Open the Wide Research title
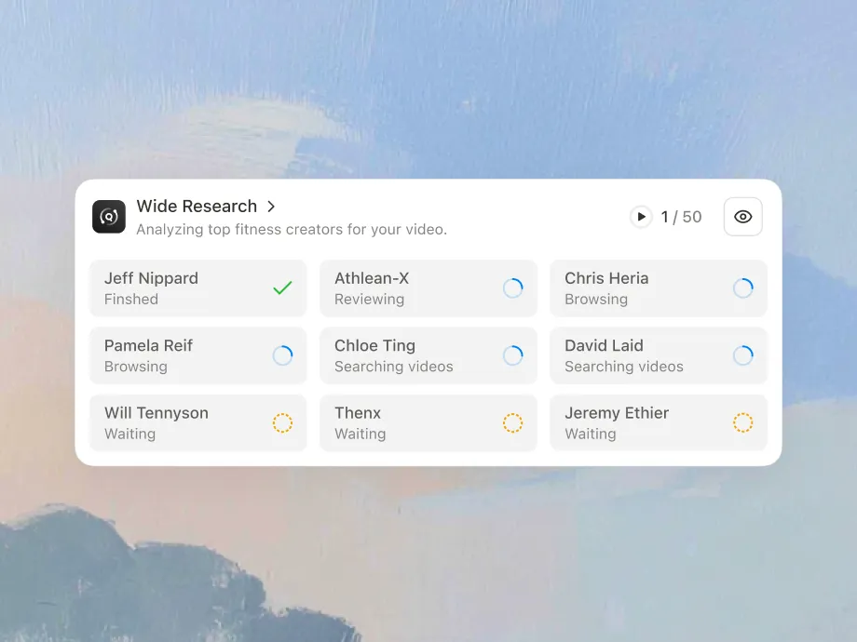The height and width of the screenshot is (642, 857). pyautogui.click(x=197, y=207)
